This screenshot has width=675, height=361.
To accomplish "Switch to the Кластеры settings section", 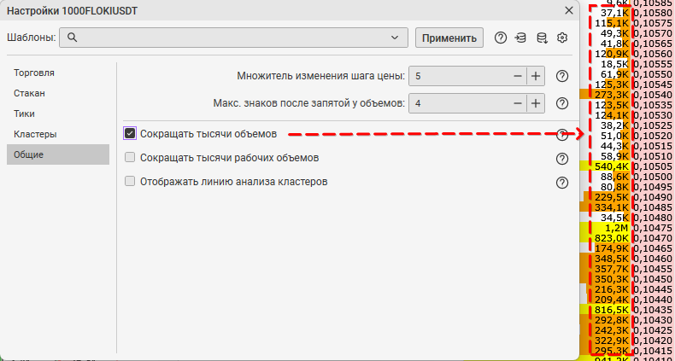I will [x=35, y=134].
